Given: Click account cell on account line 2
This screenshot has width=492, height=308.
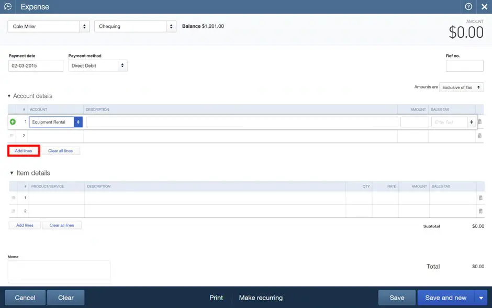Looking at the screenshot, I should click(56, 136).
